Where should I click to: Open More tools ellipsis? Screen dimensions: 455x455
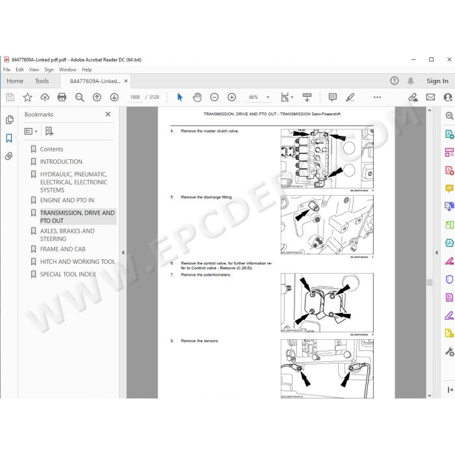(377, 97)
